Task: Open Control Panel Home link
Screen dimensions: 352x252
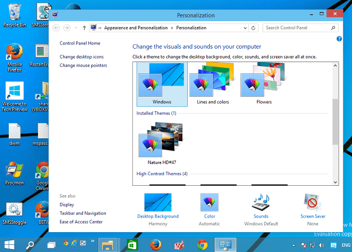Action: coord(80,43)
